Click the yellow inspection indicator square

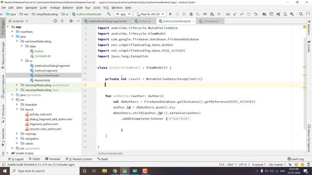(304, 27)
